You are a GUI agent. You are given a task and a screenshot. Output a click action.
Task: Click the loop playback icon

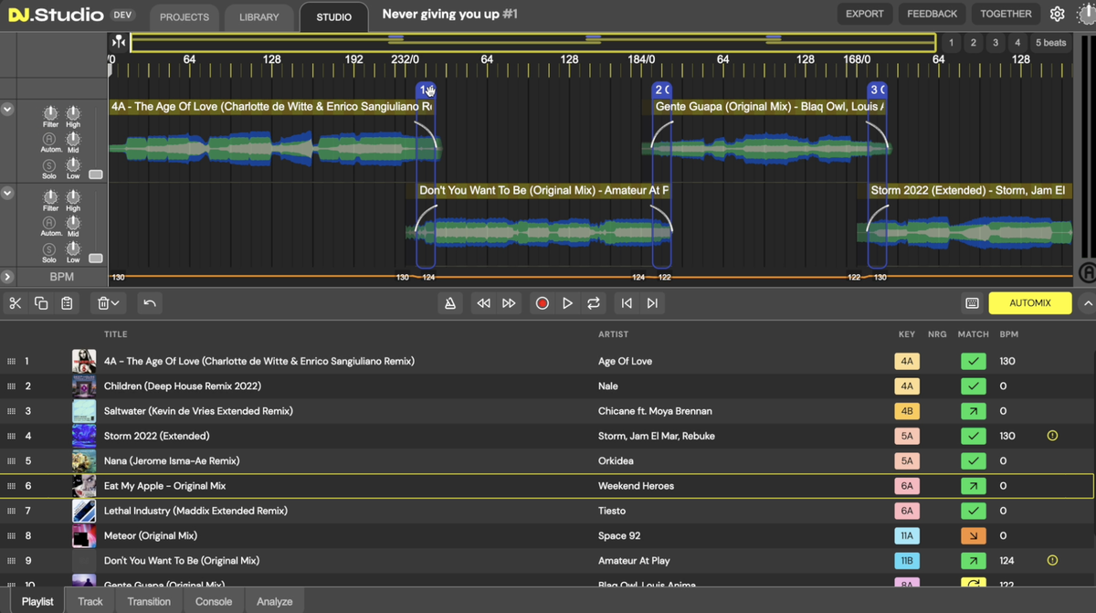pos(594,303)
